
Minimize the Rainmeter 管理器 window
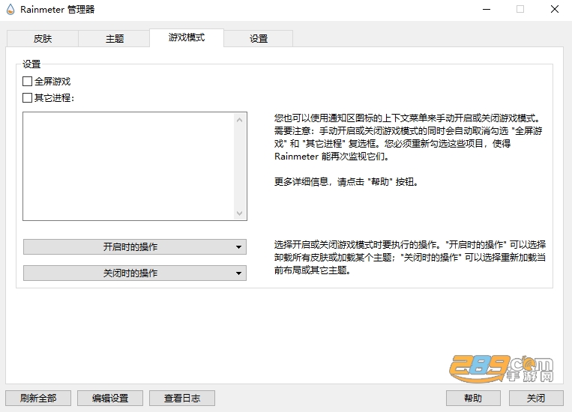click(x=487, y=10)
